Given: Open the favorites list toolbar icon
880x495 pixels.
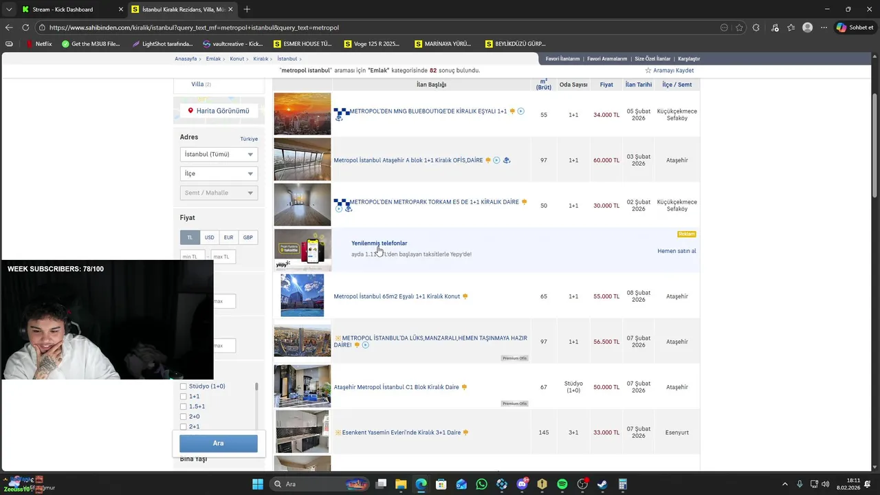Looking at the screenshot, I should [x=791, y=27].
